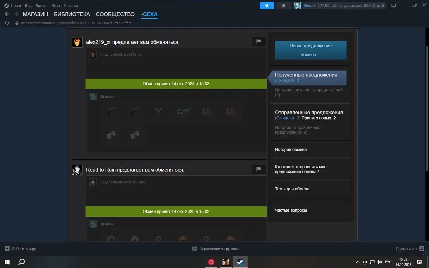Click the Steam taskbar icon
Viewport: 429px width, 268px height.
(240, 262)
